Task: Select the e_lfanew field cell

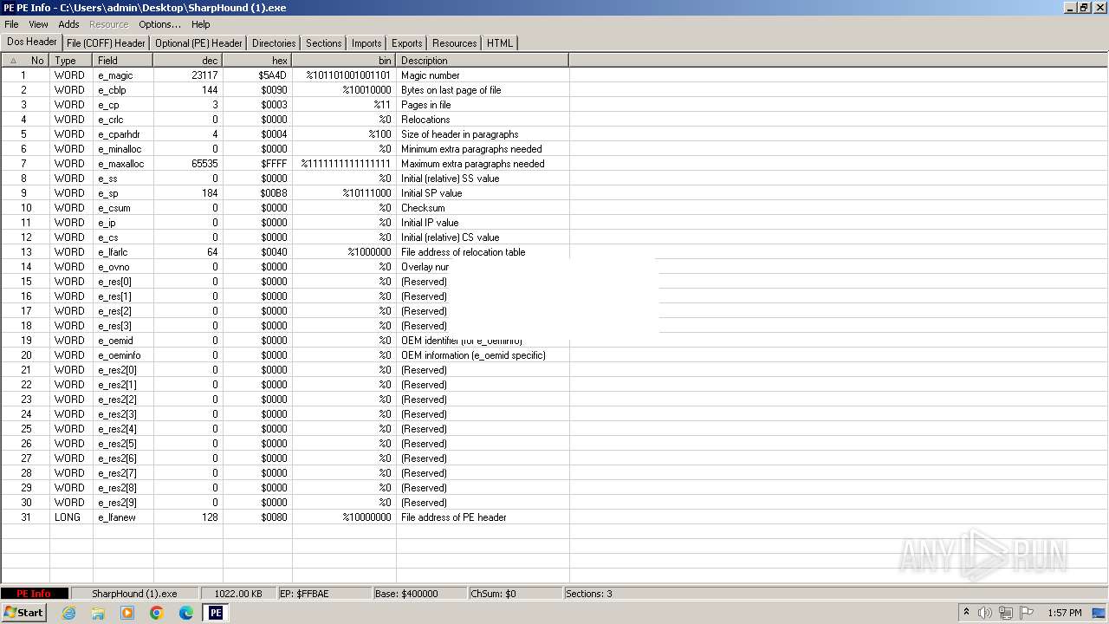Action: (123, 517)
